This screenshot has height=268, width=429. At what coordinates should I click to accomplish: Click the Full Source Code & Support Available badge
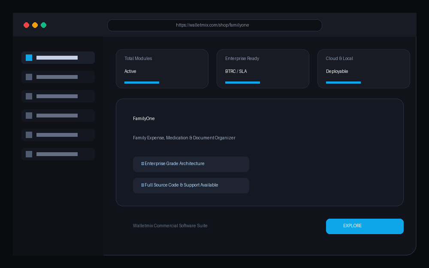[191, 186]
